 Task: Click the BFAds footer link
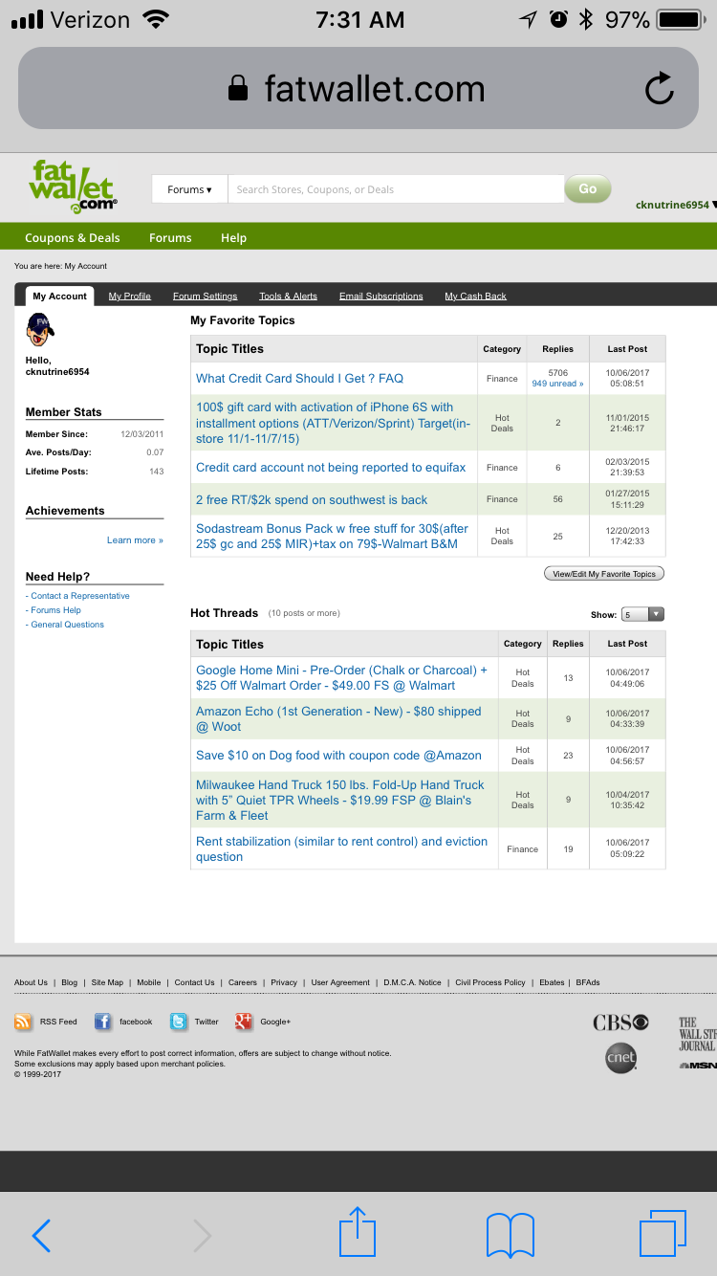tap(588, 982)
